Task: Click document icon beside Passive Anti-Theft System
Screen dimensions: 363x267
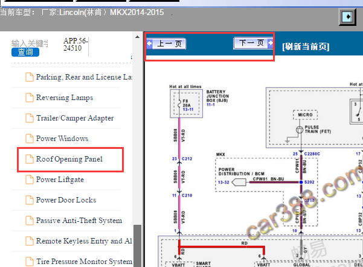Action: (30, 221)
